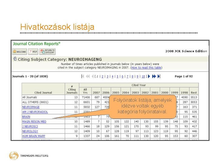The width and height of the screenshot is (218, 164).
Task: Jump forward ten pages with double-right arrow
Action: pos(154,77)
